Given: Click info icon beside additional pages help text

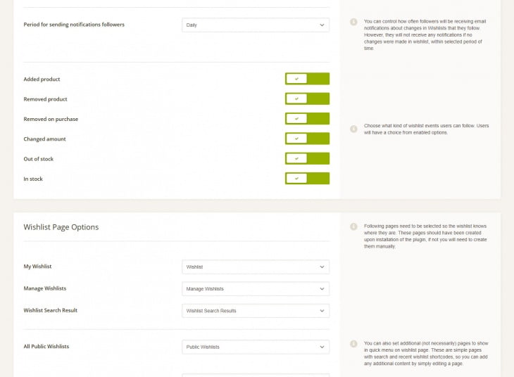Looking at the screenshot, I should pos(353,344).
